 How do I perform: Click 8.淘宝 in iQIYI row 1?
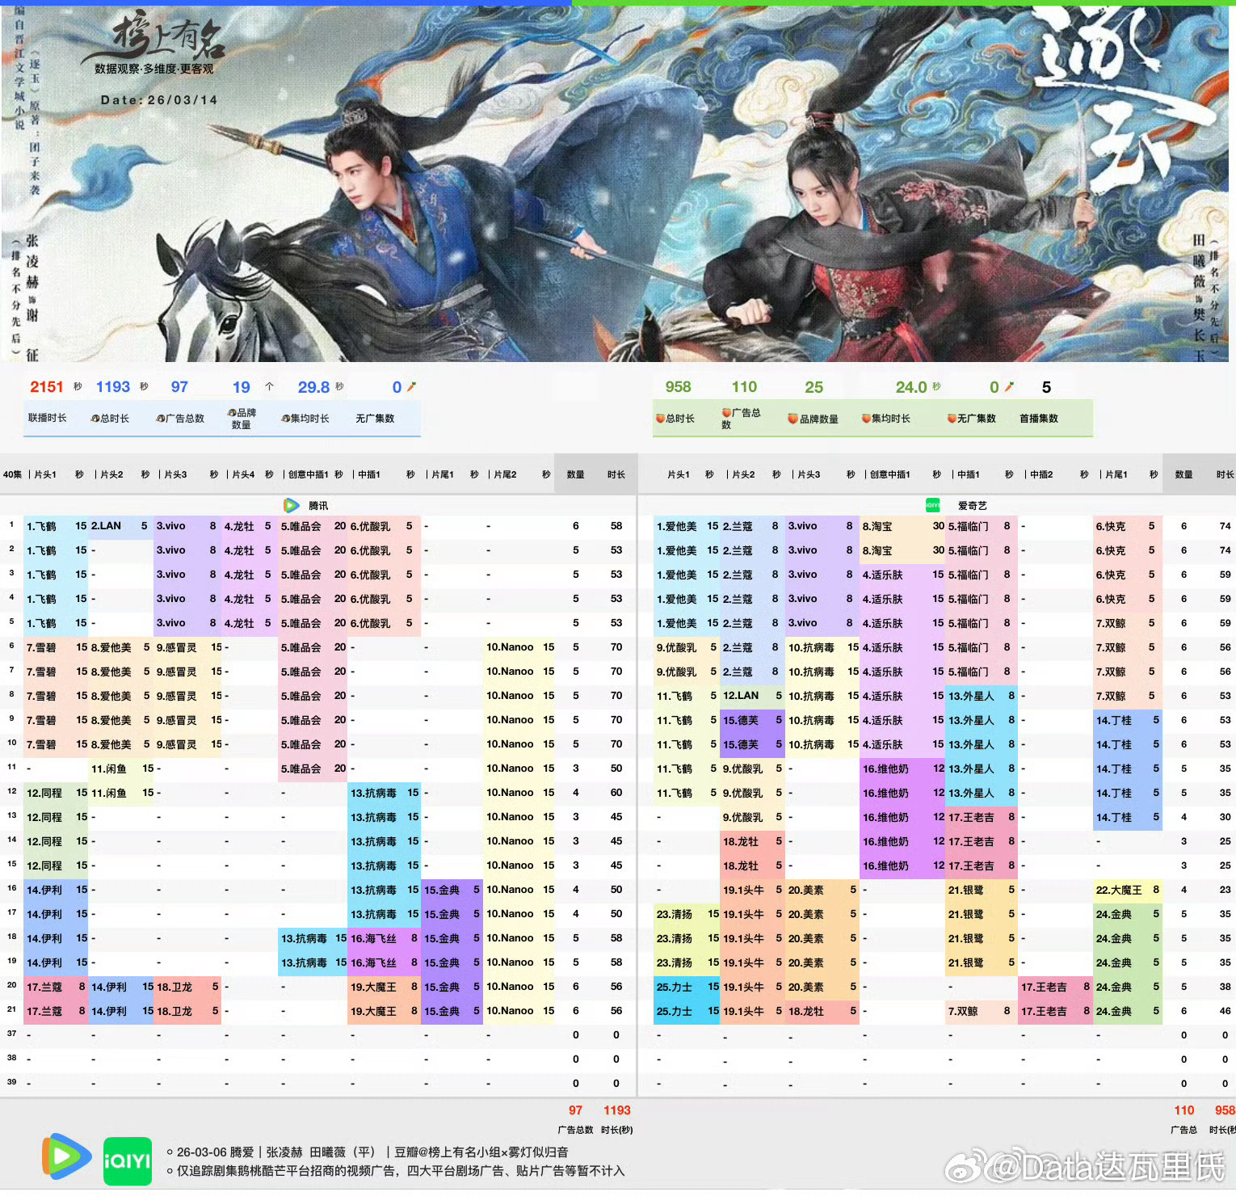click(x=877, y=526)
